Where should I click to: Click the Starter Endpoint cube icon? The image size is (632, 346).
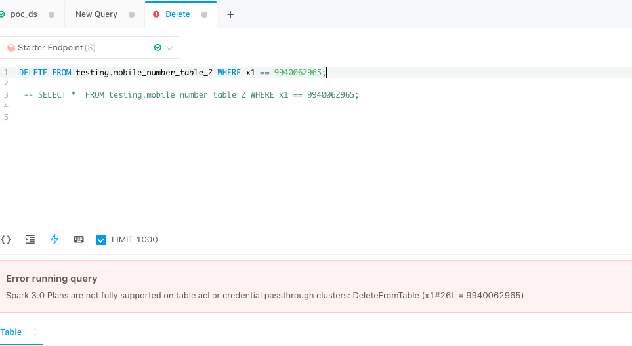click(x=11, y=48)
